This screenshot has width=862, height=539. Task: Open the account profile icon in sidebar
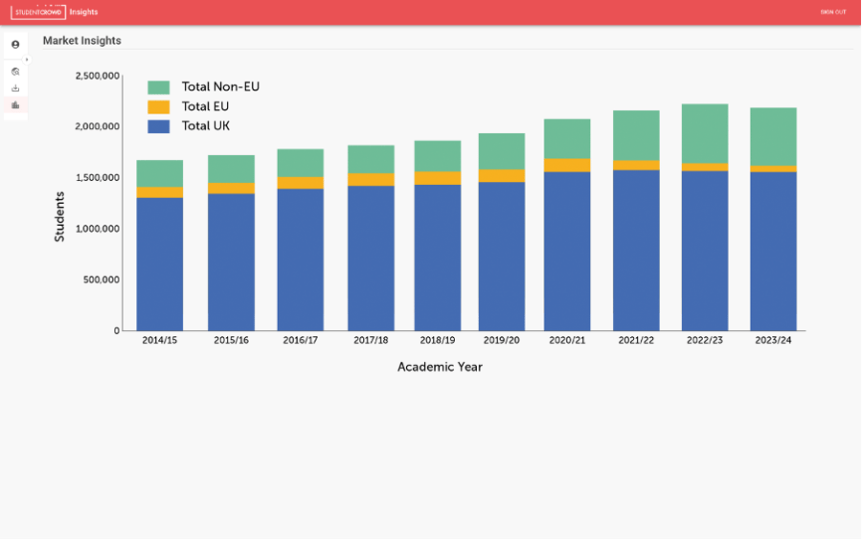point(15,45)
